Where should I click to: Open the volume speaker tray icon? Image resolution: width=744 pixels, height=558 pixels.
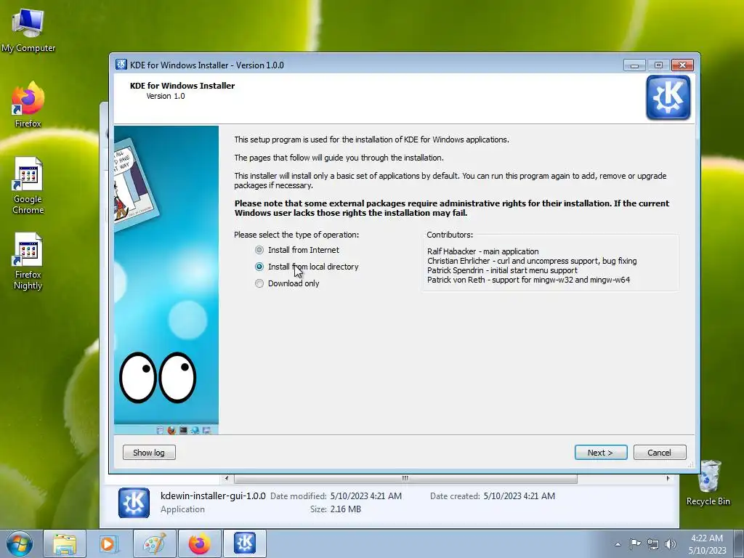coord(671,543)
